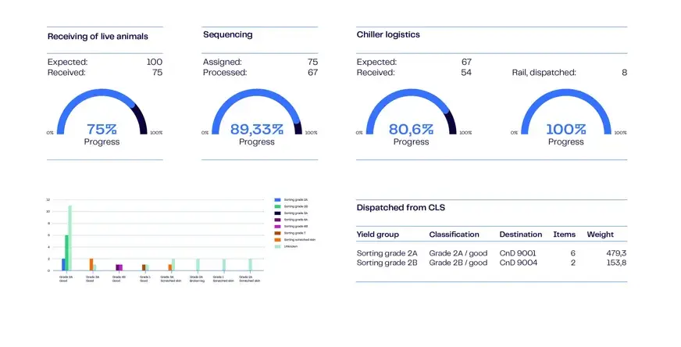Click the CnD 9001 destination cell
This screenshot has width=681, height=347.
coord(518,253)
